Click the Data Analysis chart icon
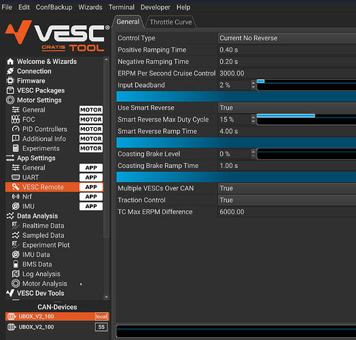Screen dimensions: 356x340 (10, 216)
